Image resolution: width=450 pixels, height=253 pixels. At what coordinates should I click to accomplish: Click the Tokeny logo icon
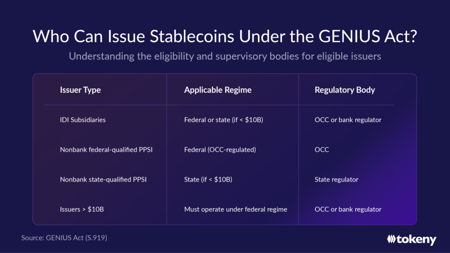392,239
